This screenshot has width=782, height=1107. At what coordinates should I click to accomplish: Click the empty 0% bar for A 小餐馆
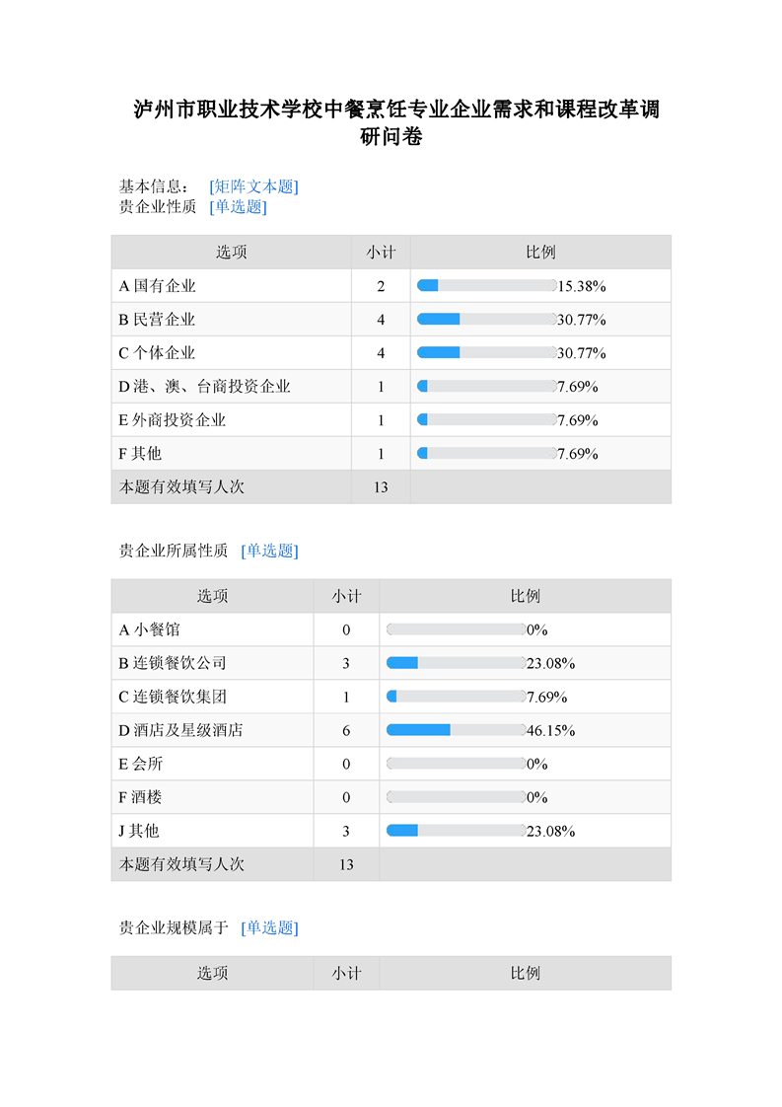point(456,629)
